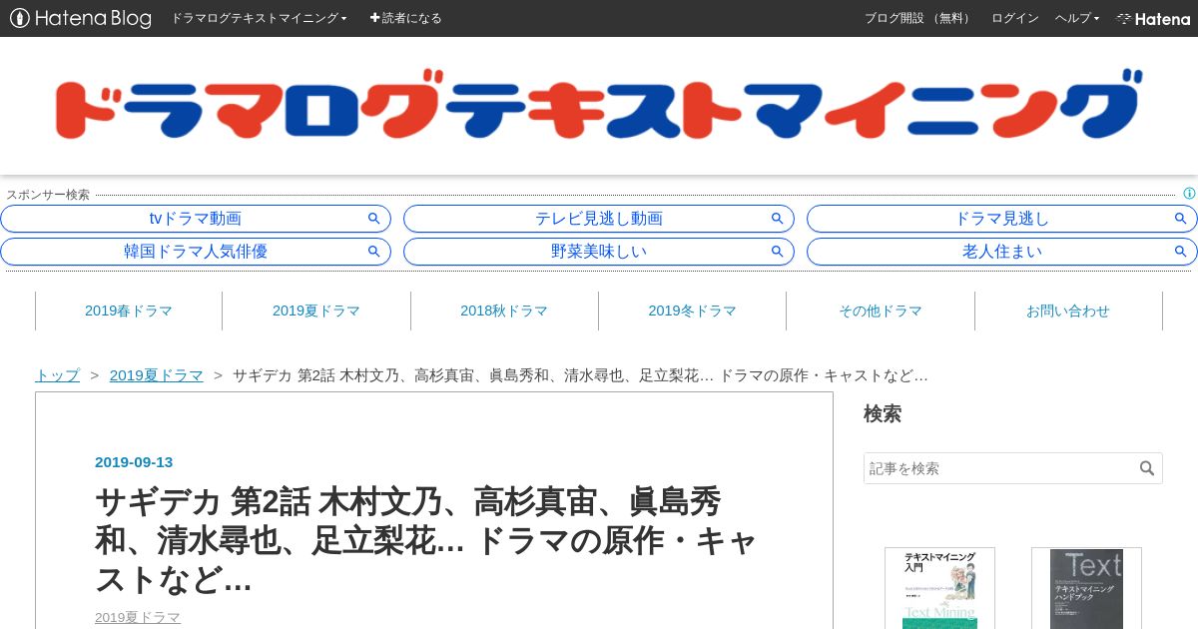1198x629 pixels.
Task: Open the 韓国ドラマ人気俳優 sponsored search
Action: [196, 252]
